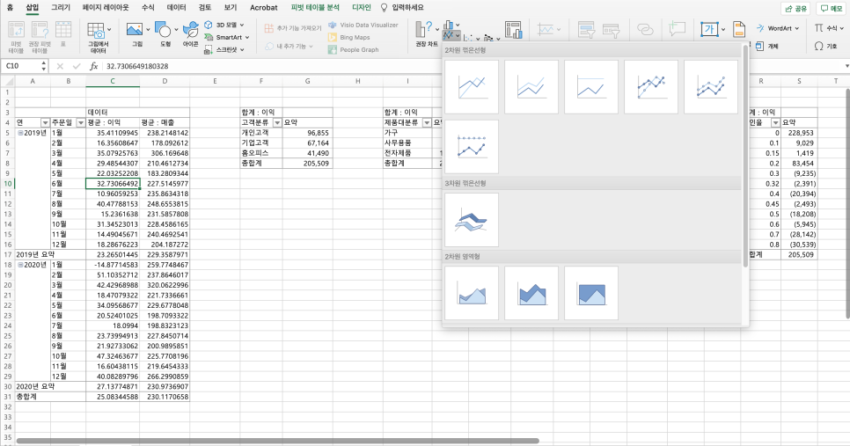This screenshot has height=446, width=850.
Task: Select the 2D line chart thumbnail
Action: 471,87
